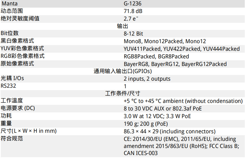The image size is (245, 158).
Task: Click the 通用输入输出口(GPIOs) heading
Action: click(123, 71)
